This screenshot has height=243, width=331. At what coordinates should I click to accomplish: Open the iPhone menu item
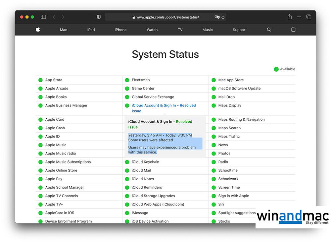coord(120,30)
